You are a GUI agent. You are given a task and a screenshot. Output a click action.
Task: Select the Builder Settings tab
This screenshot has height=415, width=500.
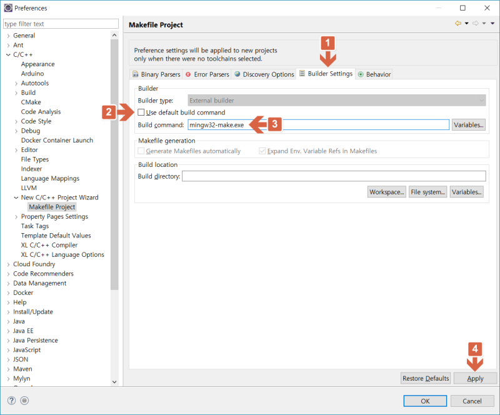click(326, 74)
